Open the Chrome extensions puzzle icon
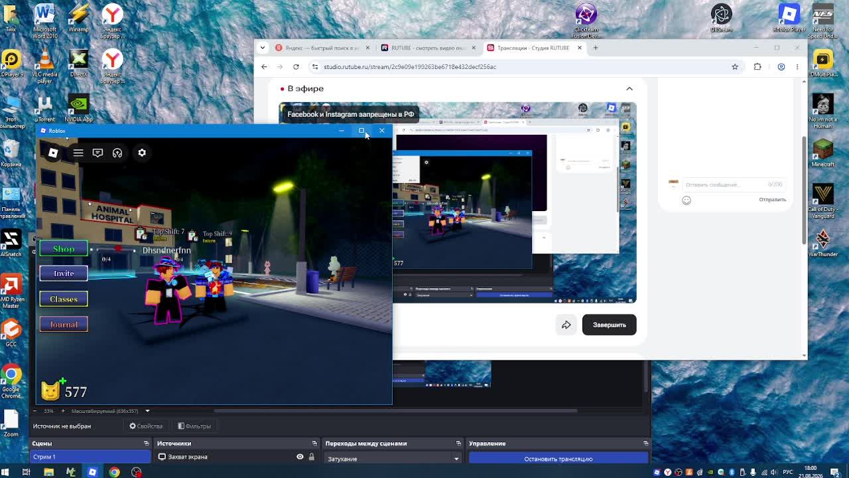 757,66
